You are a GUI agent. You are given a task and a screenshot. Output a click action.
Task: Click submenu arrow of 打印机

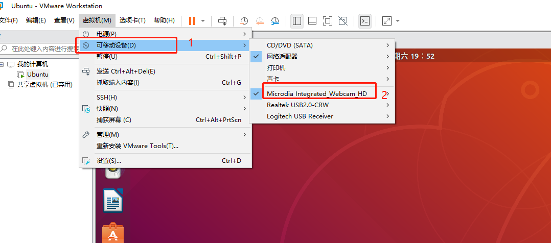(x=387, y=67)
